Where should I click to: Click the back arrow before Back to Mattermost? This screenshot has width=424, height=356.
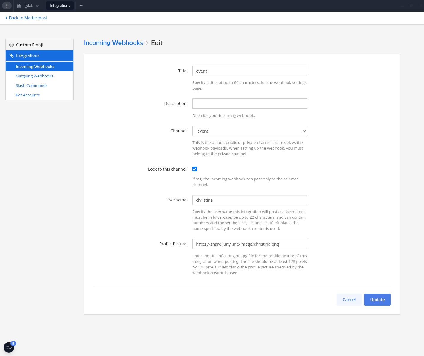[x=6, y=18]
